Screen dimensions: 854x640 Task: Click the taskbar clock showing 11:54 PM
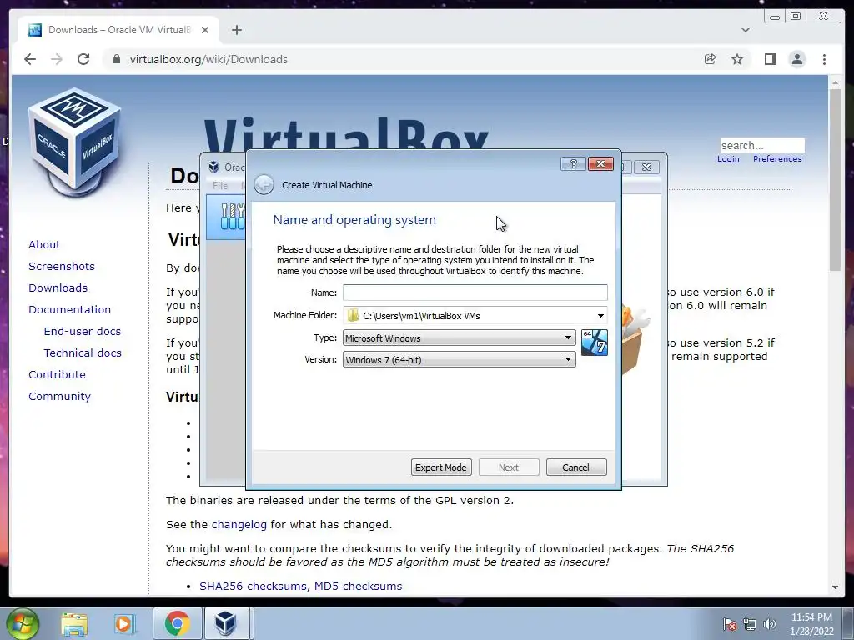coord(811,624)
